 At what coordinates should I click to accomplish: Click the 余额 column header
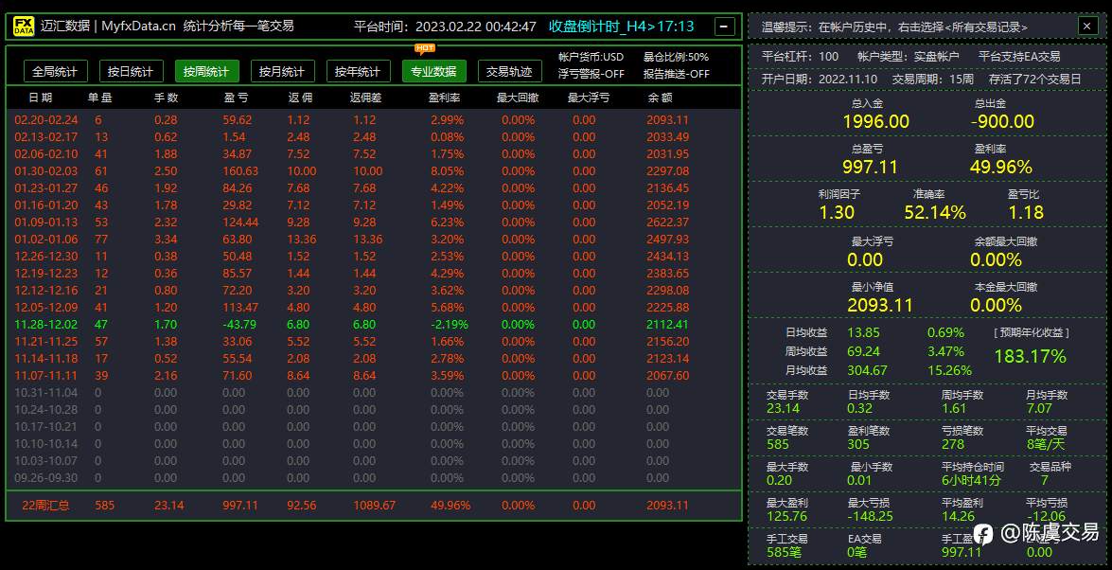[660, 98]
